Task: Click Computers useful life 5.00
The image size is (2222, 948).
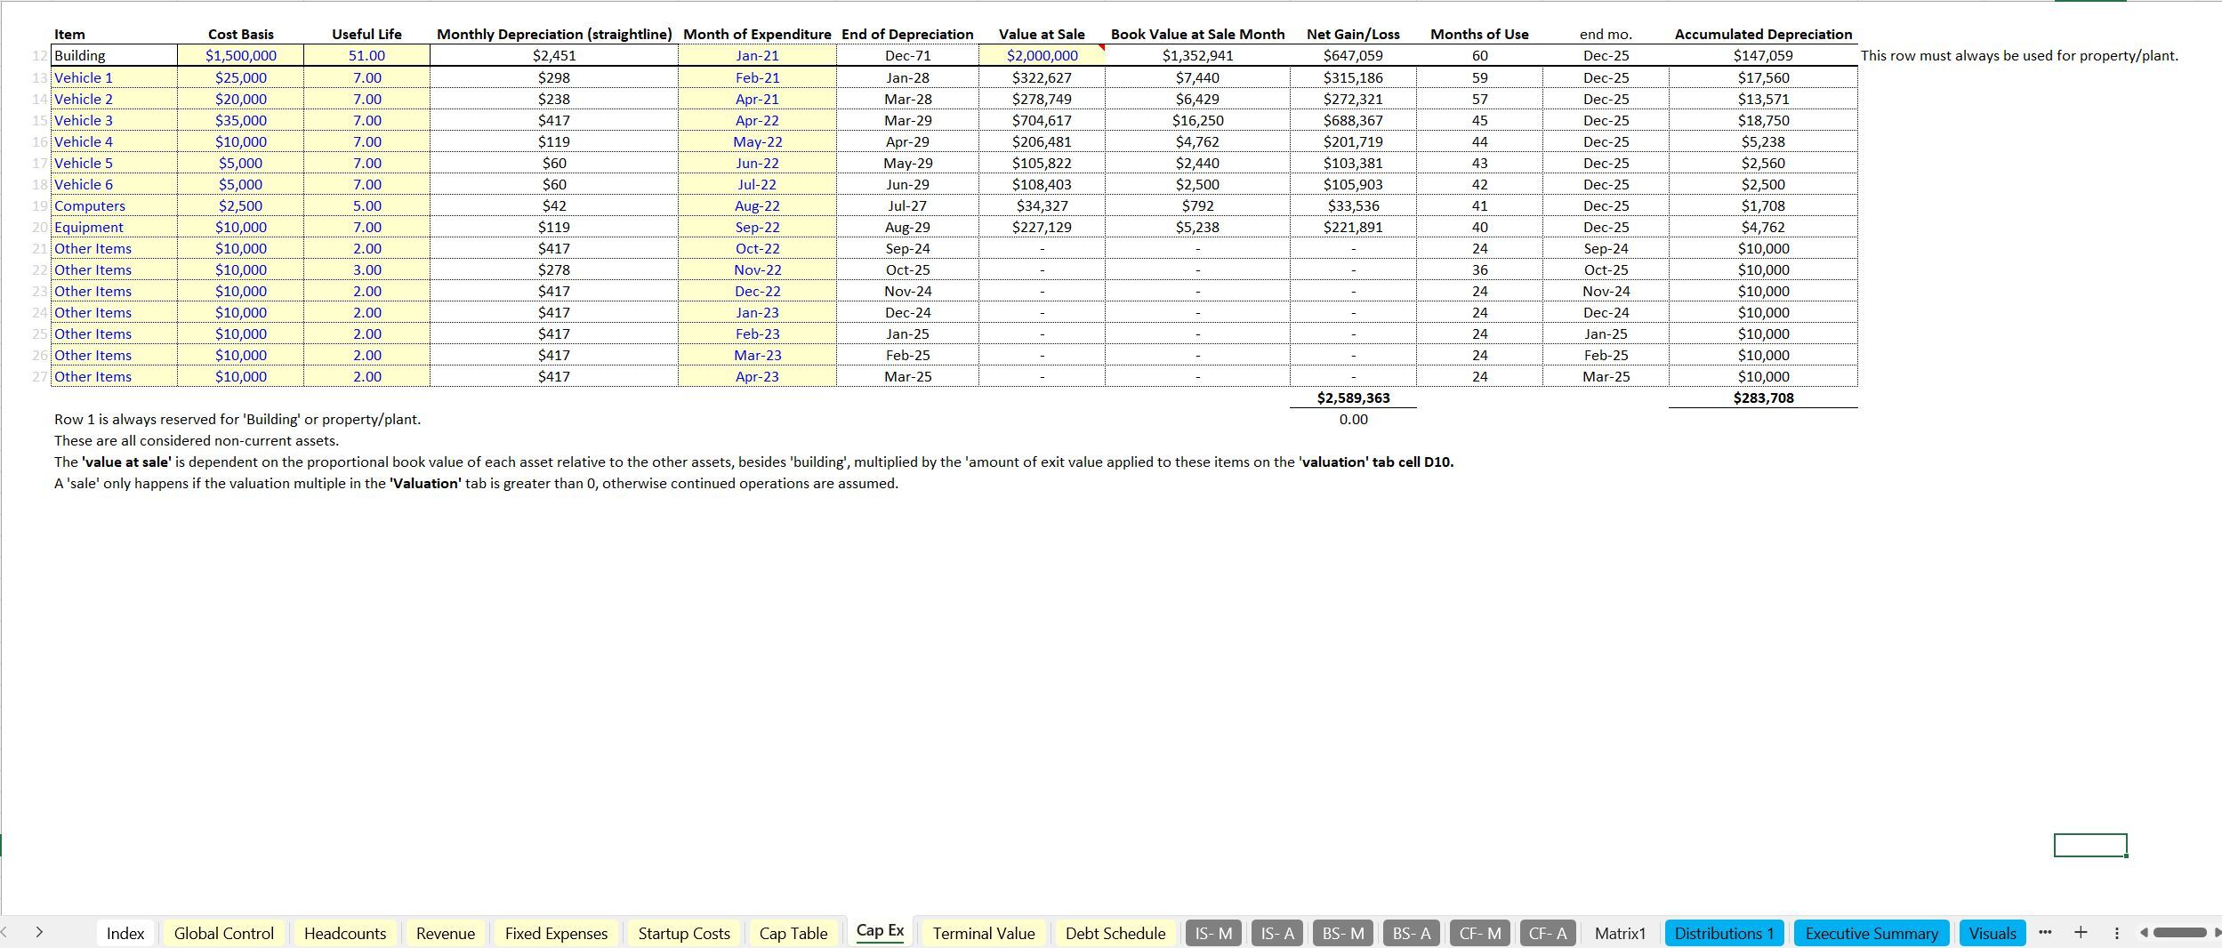Action: click(366, 205)
